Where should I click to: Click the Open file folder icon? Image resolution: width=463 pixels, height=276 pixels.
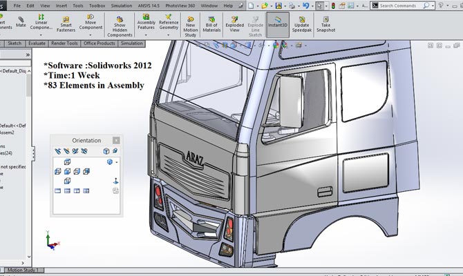pyautogui.click(x=264, y=6)
